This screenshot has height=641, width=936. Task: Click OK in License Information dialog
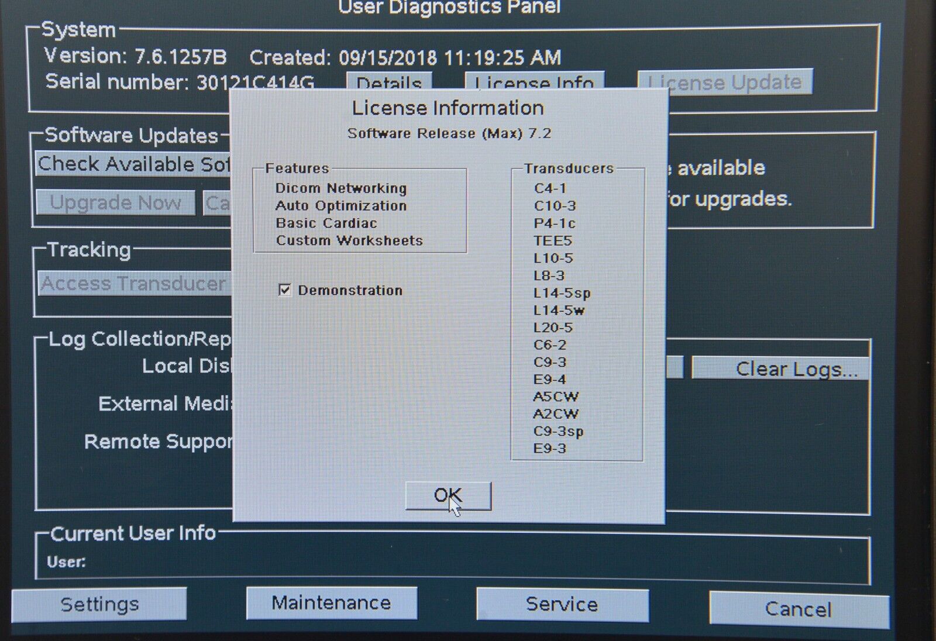(x=448, y=496)
